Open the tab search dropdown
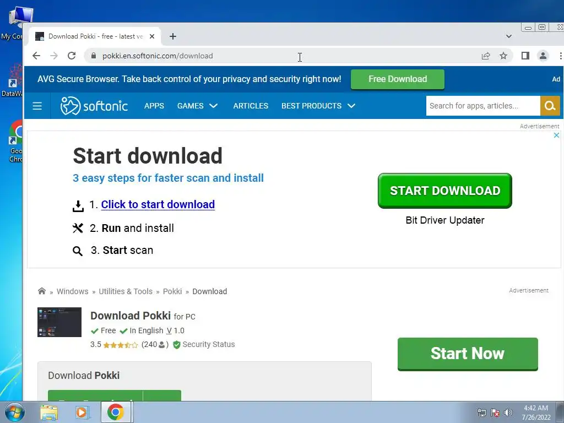The image size is (564, 423). (x=508, y=36)
